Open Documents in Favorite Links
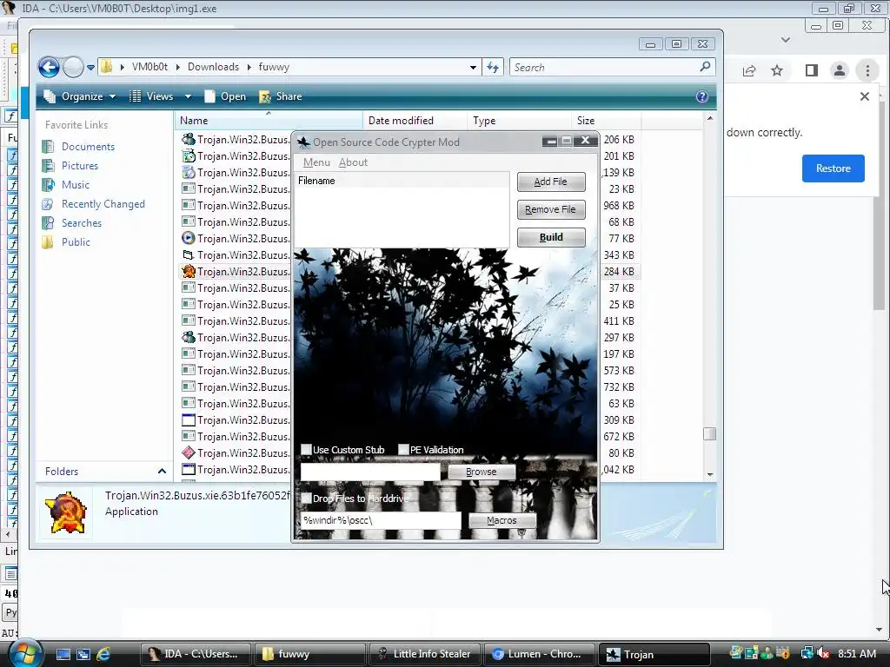The image size is (890, 667). (88, 146)
